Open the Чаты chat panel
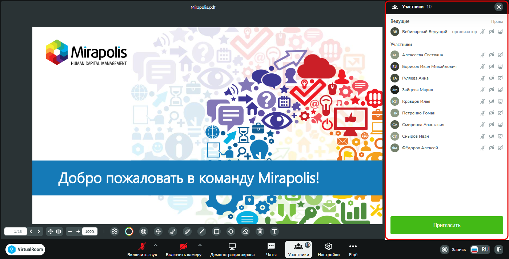509x259 pixels. coord(271,250)
